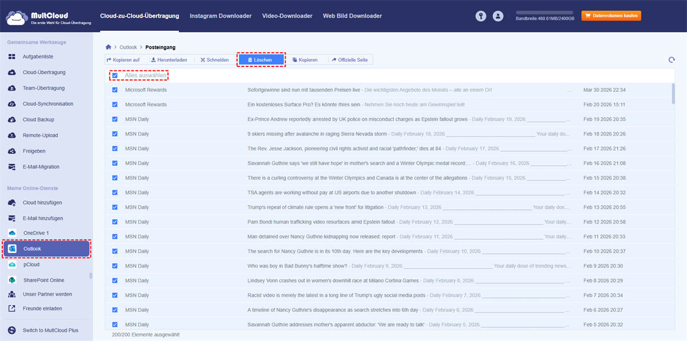Click the SharePoint Online icon
The width and height of the screenshot is (687, 341).
pos(11,280)
